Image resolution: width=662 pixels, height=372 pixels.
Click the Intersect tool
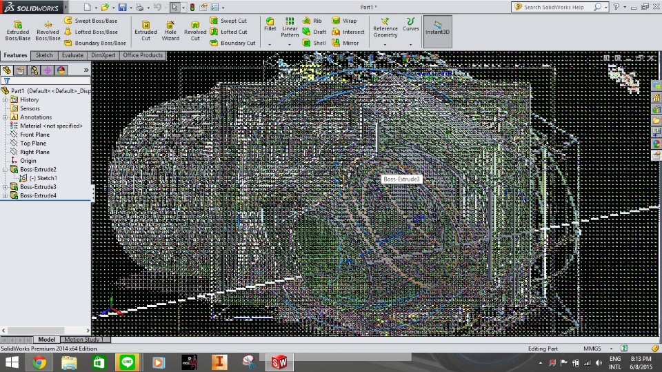coord(348,32)
